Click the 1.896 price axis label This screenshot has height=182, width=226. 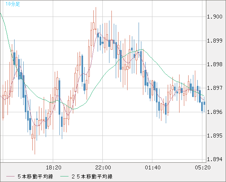tap(215, 112)
